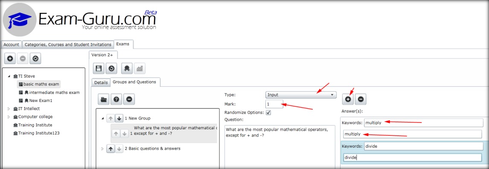Move Basic questions & answers group up
Viewport: 489px width, 169px height.
click(111, 149)
